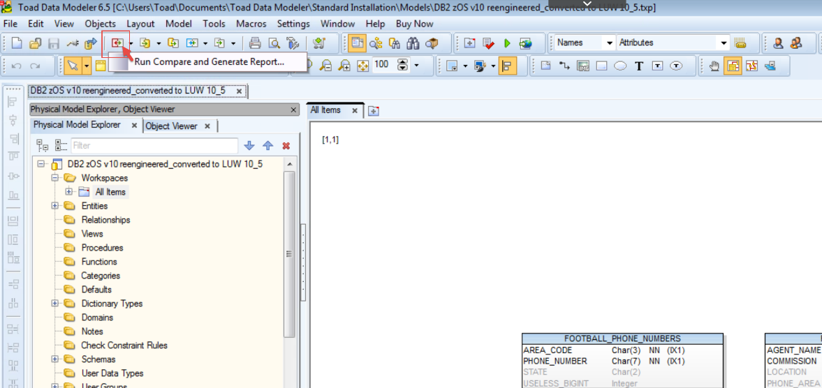Click the PHONE_NUMBER attribute row
This screenshot has height=388, width=822.
point(622,361)
